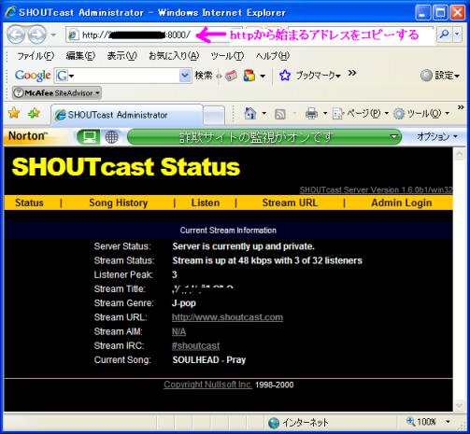
Task: Click the Listen link
Action: 206,203
